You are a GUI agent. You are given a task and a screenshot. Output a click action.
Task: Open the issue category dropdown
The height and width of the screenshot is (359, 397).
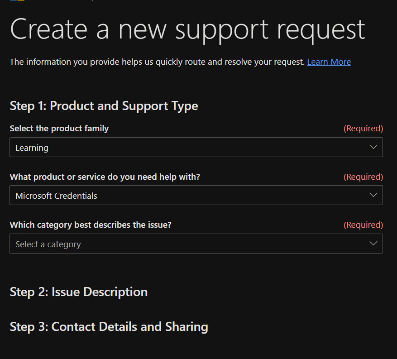(x=196, y=244)
